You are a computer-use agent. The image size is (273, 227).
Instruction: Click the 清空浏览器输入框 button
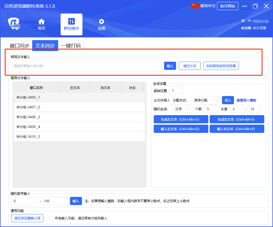pos(27,218)
